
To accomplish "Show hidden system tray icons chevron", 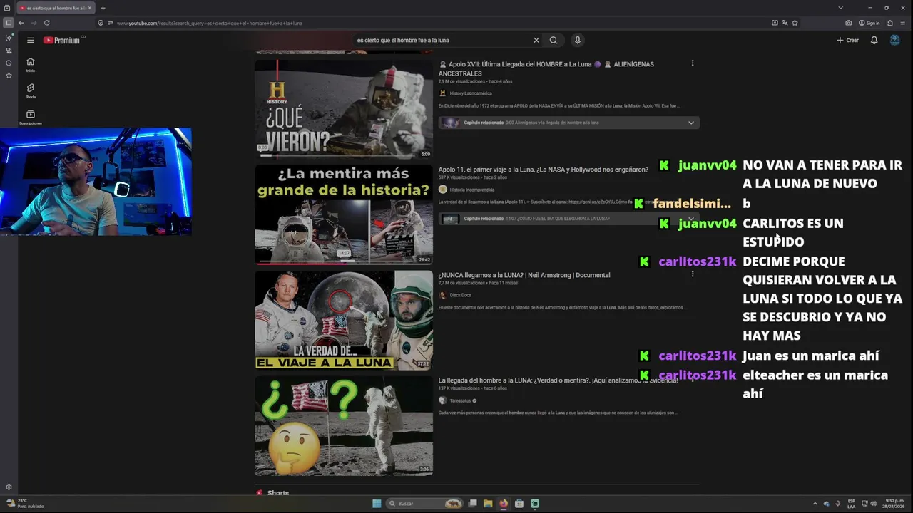I will coord(815,504).
